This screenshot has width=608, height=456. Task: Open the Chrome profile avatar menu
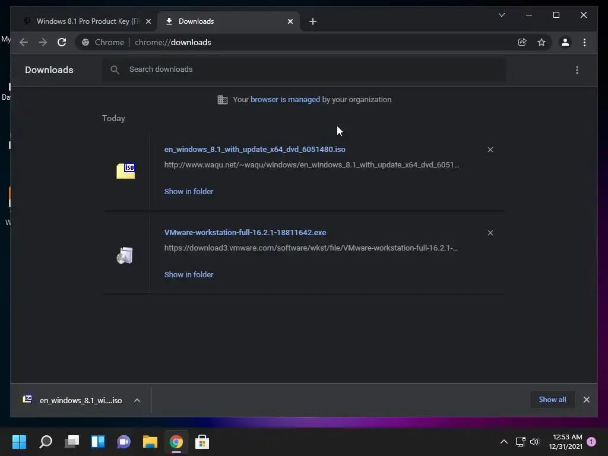565,42
